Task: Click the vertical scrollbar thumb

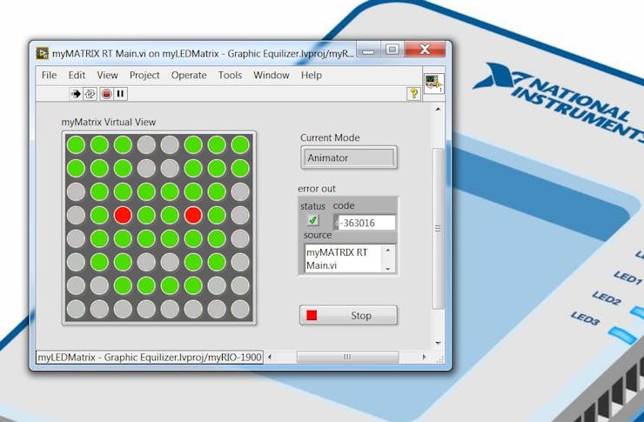Action: 439,229
